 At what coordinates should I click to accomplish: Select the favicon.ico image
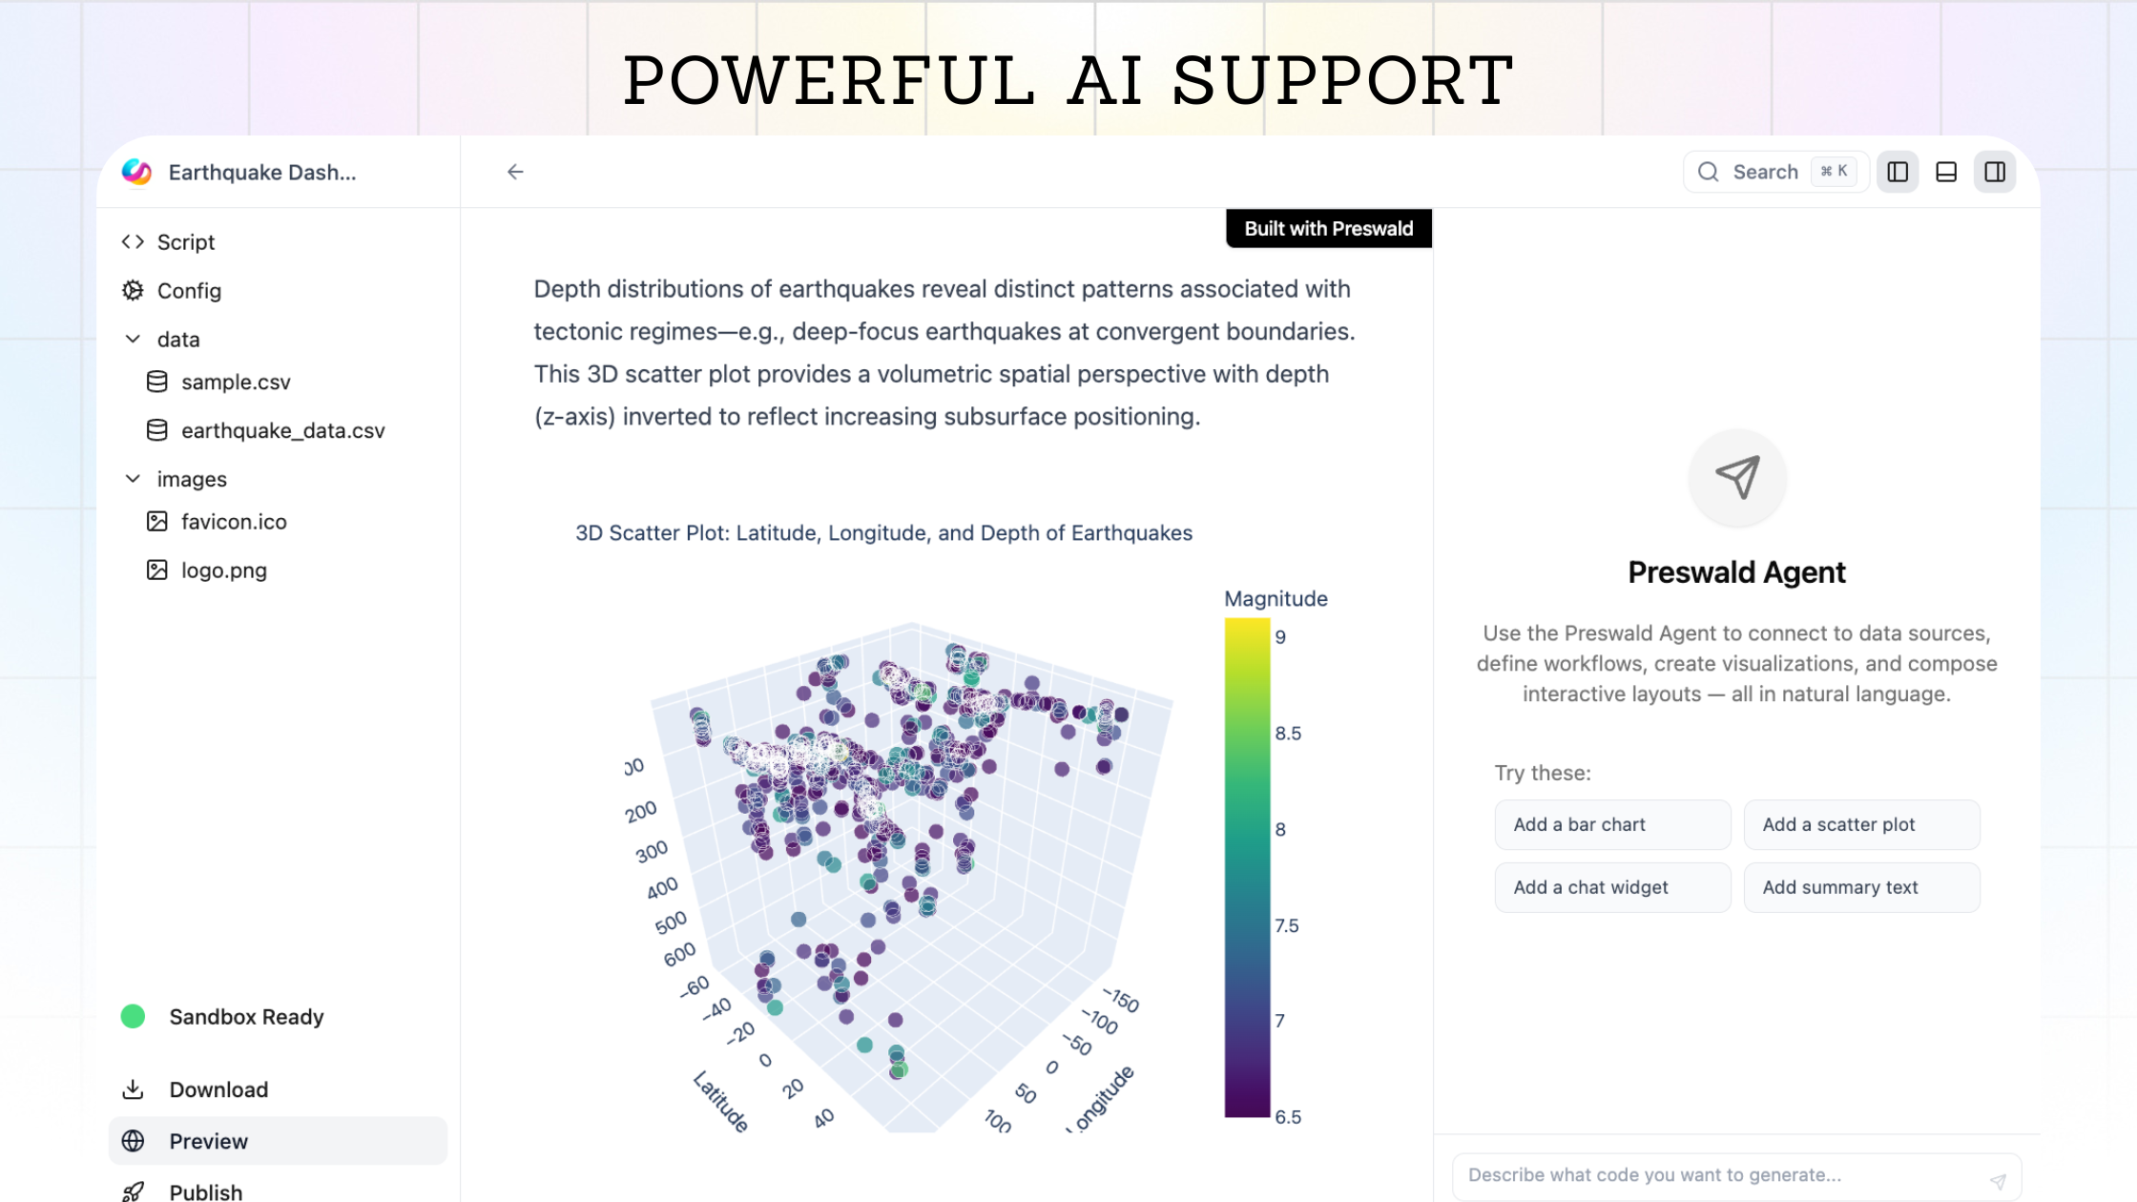234,522
